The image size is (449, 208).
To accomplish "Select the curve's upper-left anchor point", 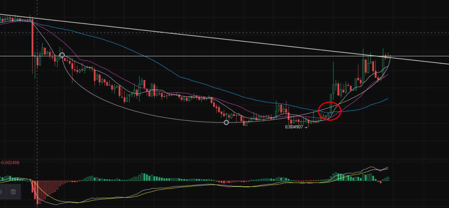I will tap(62, 55).
